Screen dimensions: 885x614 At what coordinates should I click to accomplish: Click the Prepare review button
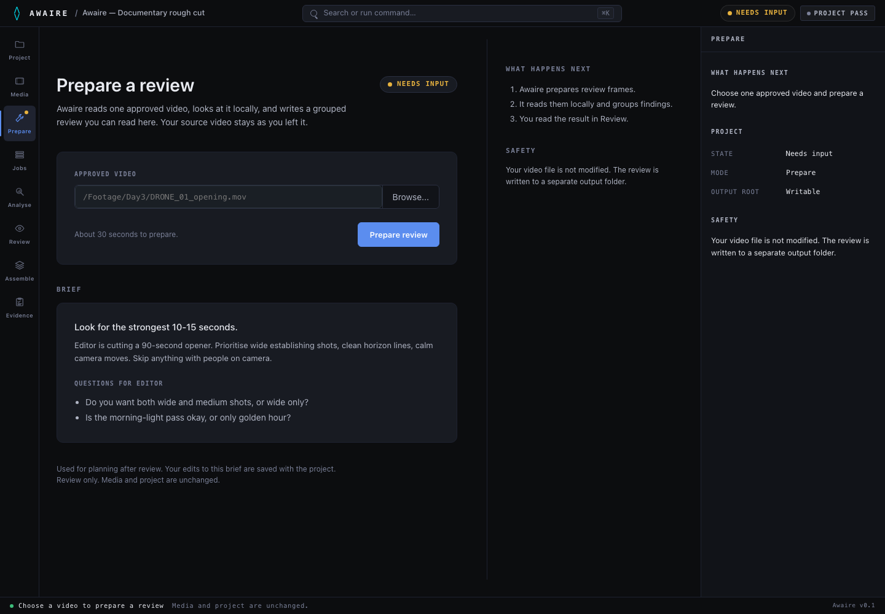tap(398, 235)
